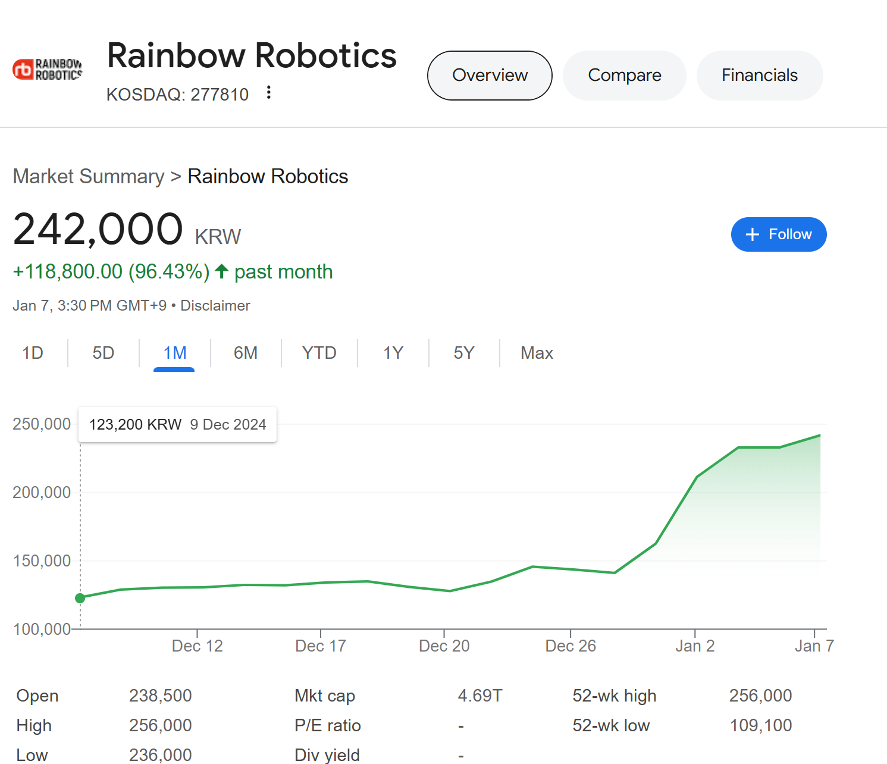Click the 52-wk high value 256,000
The image size is (887, 764).
[761, 696]
